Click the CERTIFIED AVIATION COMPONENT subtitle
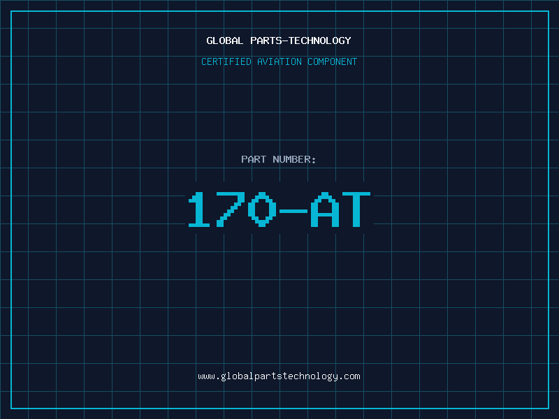Screen dimensions: 559x419 [x=279, y=61]
